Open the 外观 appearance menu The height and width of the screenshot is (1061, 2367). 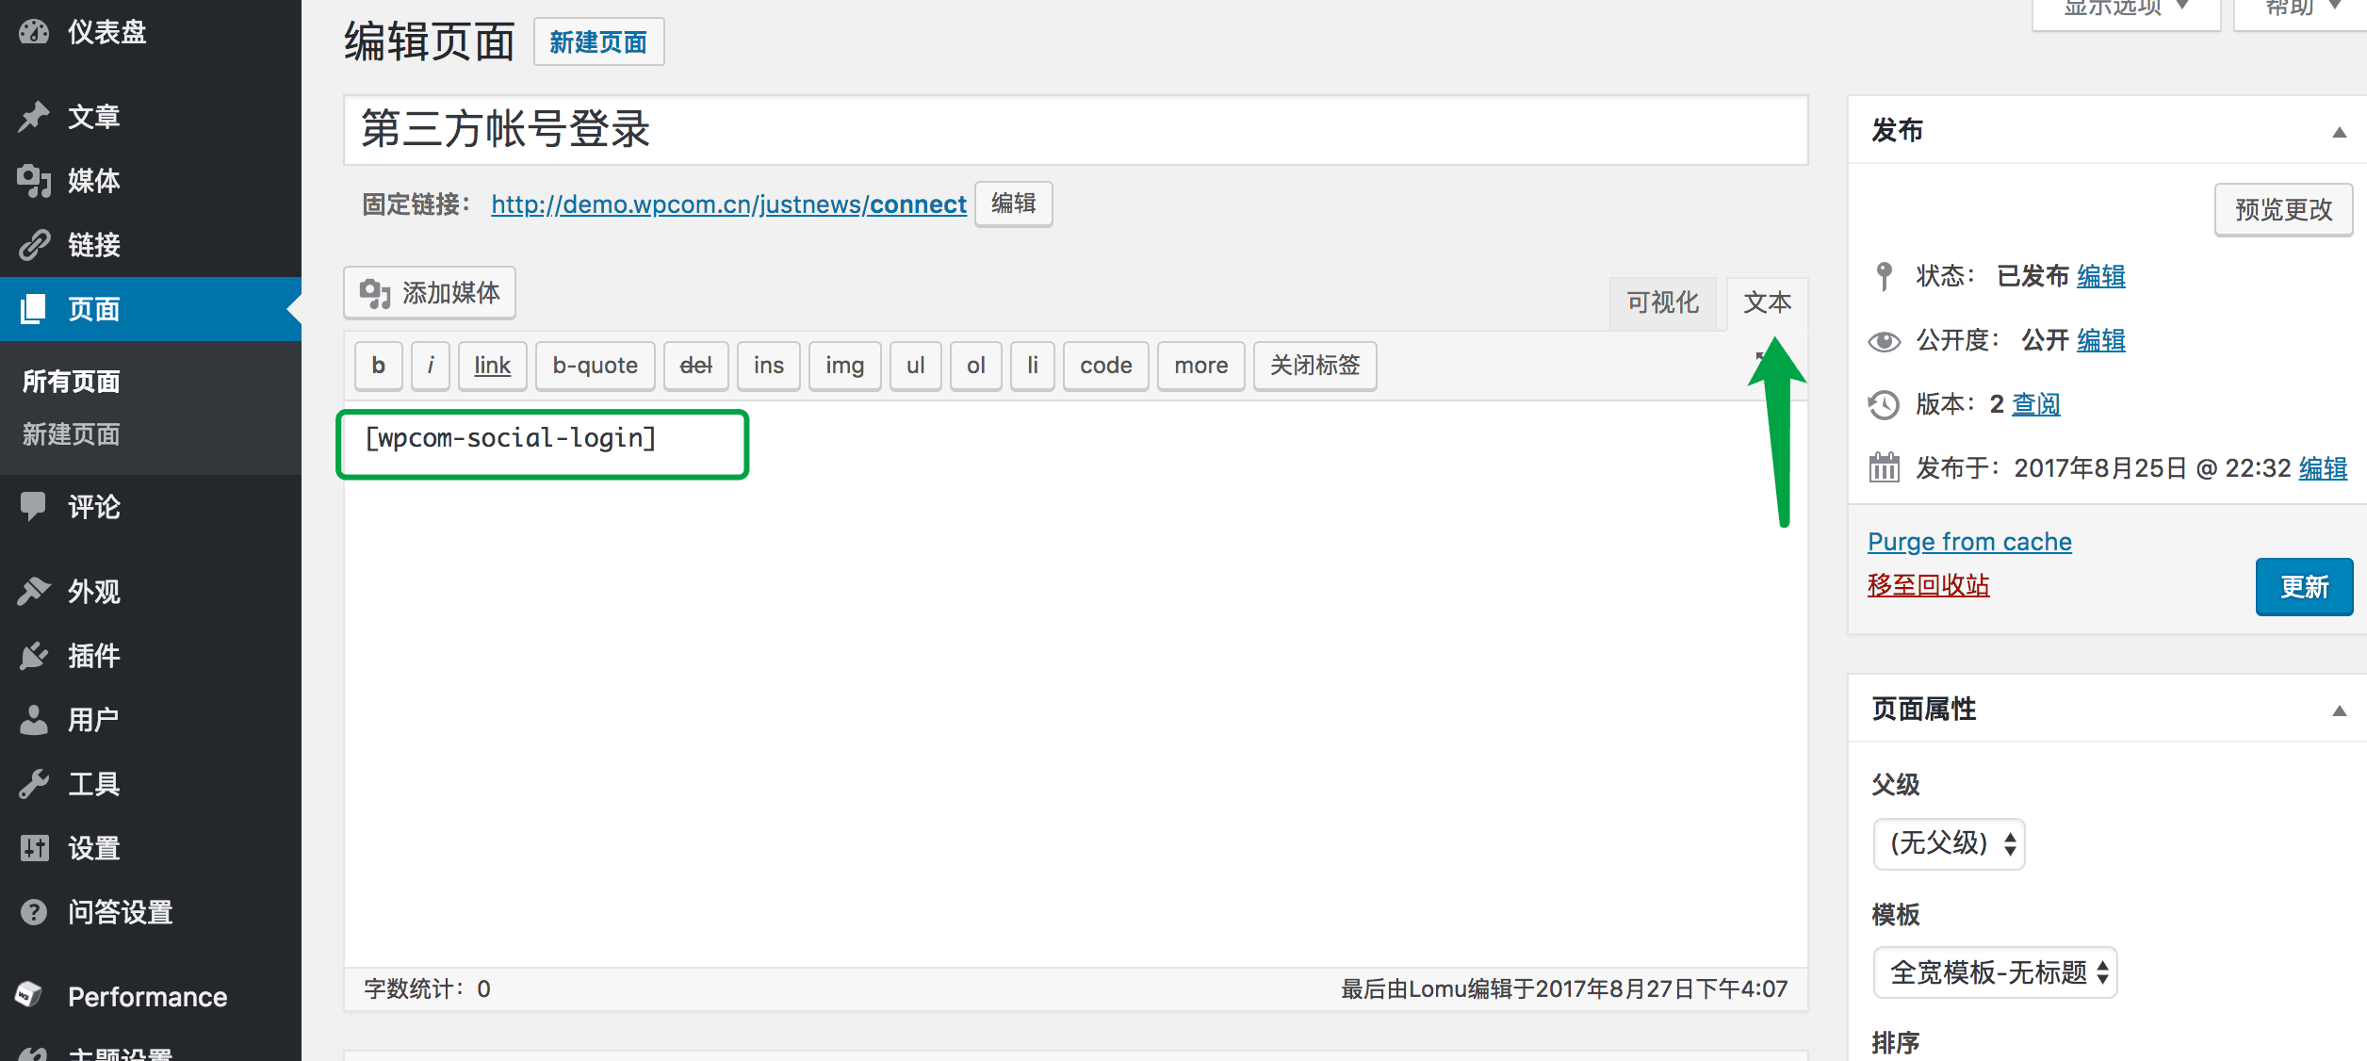click(x=92, y=591)
